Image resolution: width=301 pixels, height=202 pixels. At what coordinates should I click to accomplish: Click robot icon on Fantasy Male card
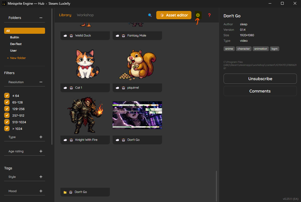point(123,36)
